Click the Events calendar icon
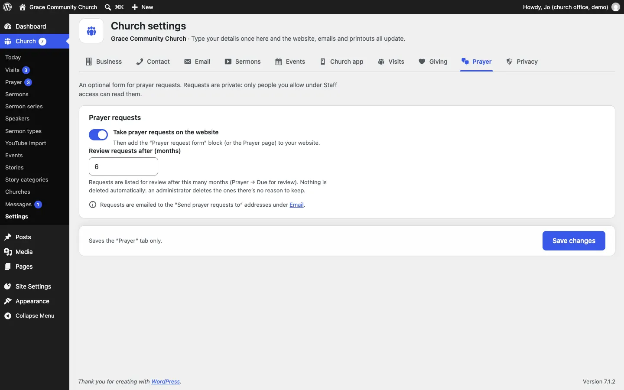Viewport: 624px width, 390px height. [x=279, y=62]
